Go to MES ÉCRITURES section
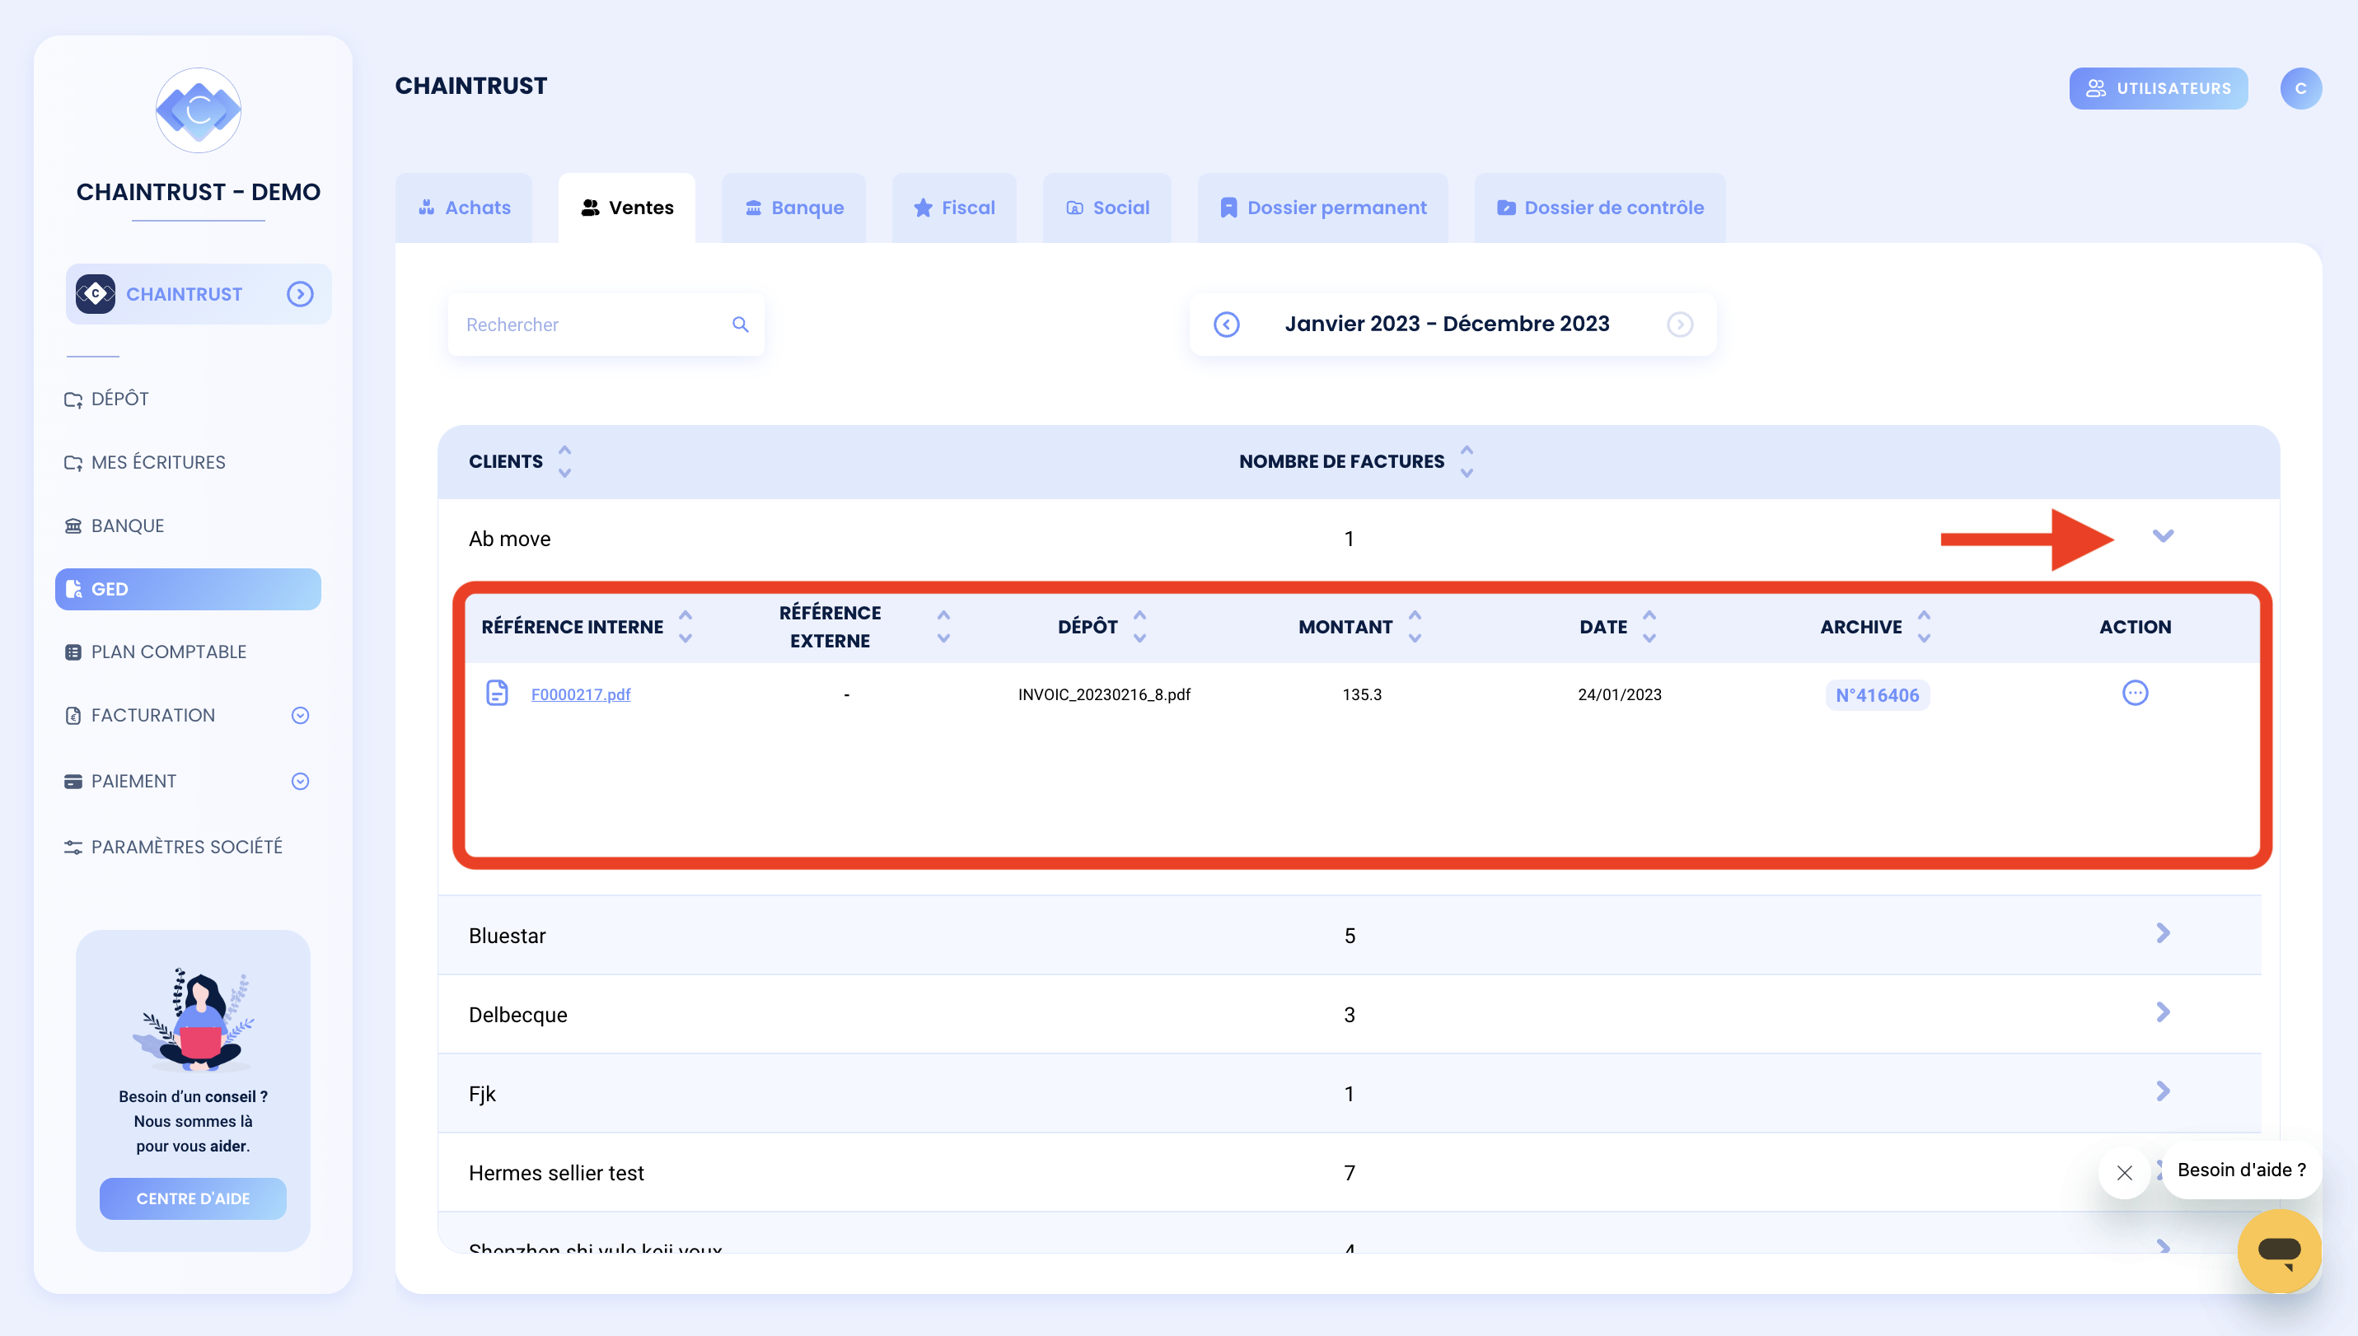 pos(158,461)
